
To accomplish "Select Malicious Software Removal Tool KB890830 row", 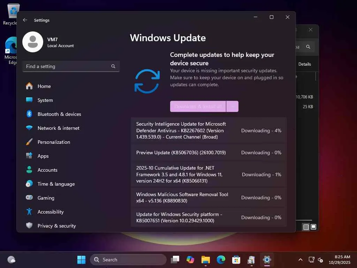I will tap(208, 198).
